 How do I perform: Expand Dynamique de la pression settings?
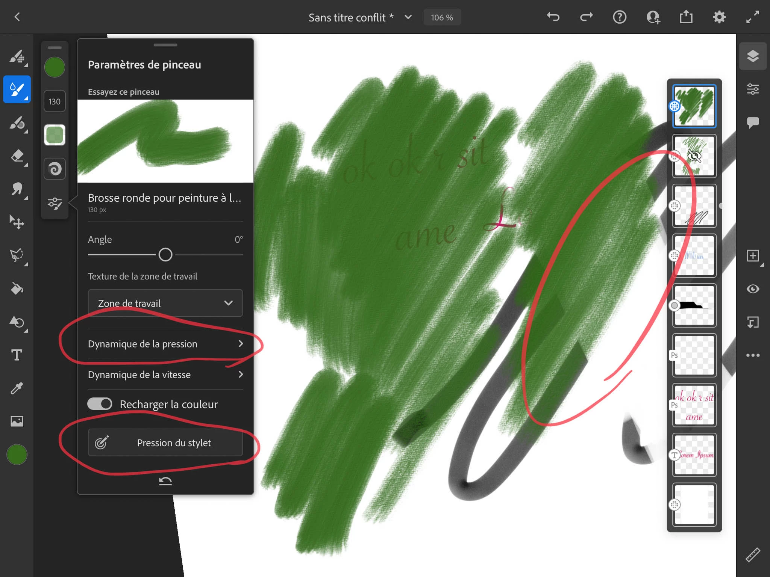(x=165, y=344)
